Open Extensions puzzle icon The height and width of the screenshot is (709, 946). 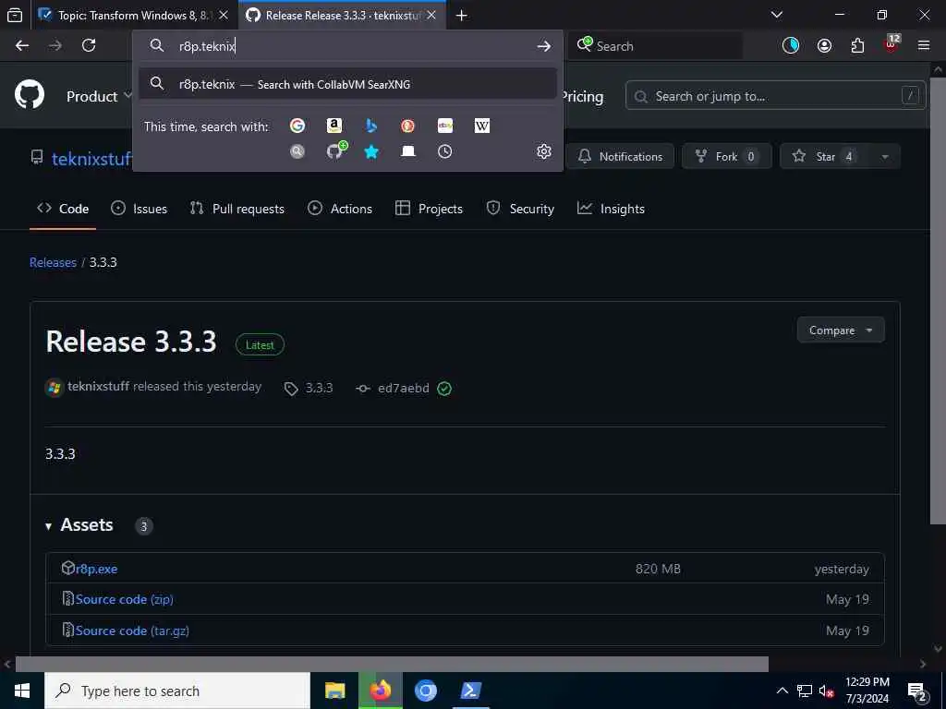[857, 46]
